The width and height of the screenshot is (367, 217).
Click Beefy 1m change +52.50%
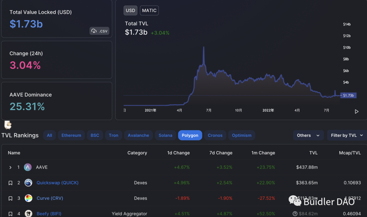tap(266, 214)
